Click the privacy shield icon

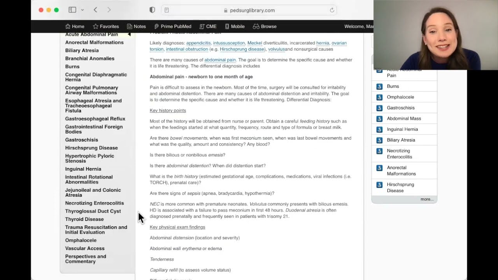(x=152, y=10)
